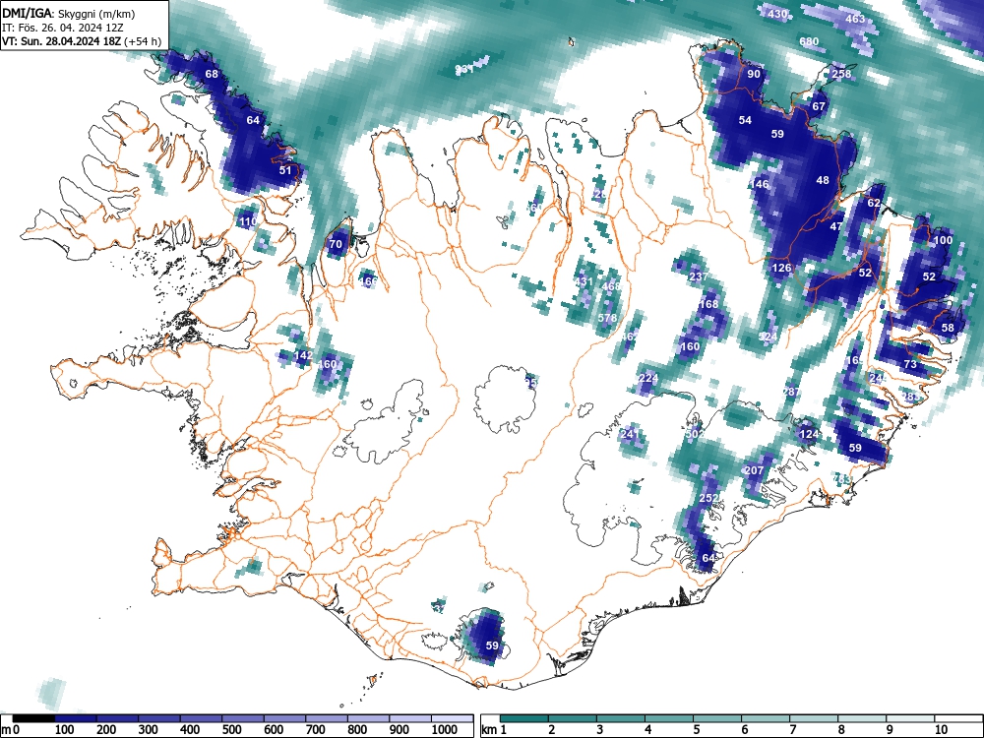Click the map value 463
The width and height of the screenshot is (984, 738).
coord(855,19)
